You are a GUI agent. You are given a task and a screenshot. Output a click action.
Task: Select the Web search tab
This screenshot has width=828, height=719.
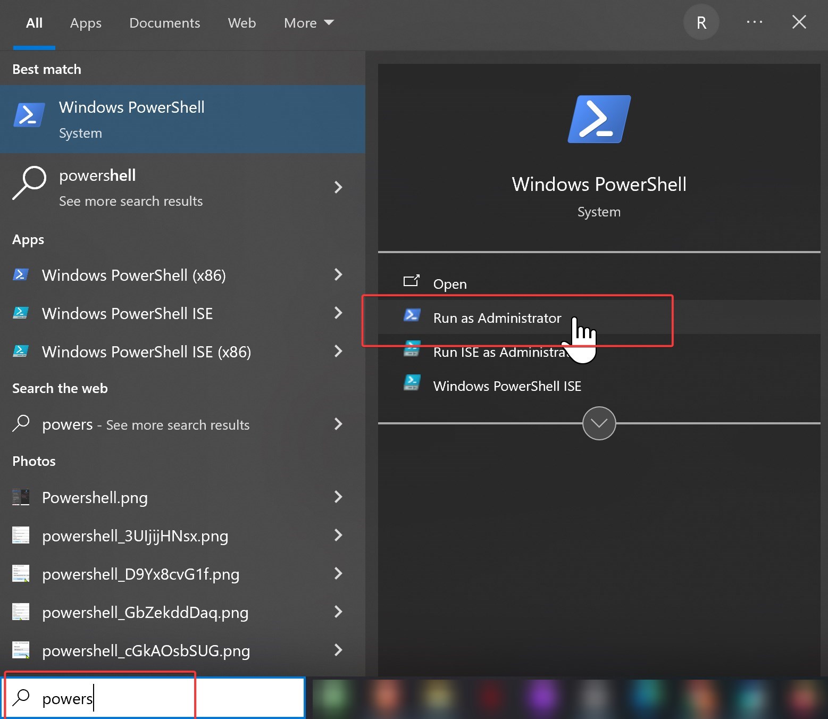241,23
